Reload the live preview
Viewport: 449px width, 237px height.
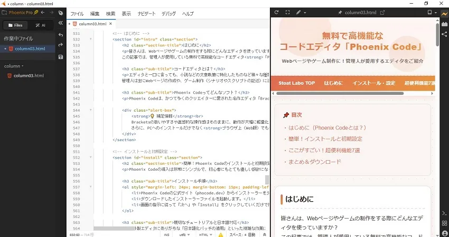point(276,12)
